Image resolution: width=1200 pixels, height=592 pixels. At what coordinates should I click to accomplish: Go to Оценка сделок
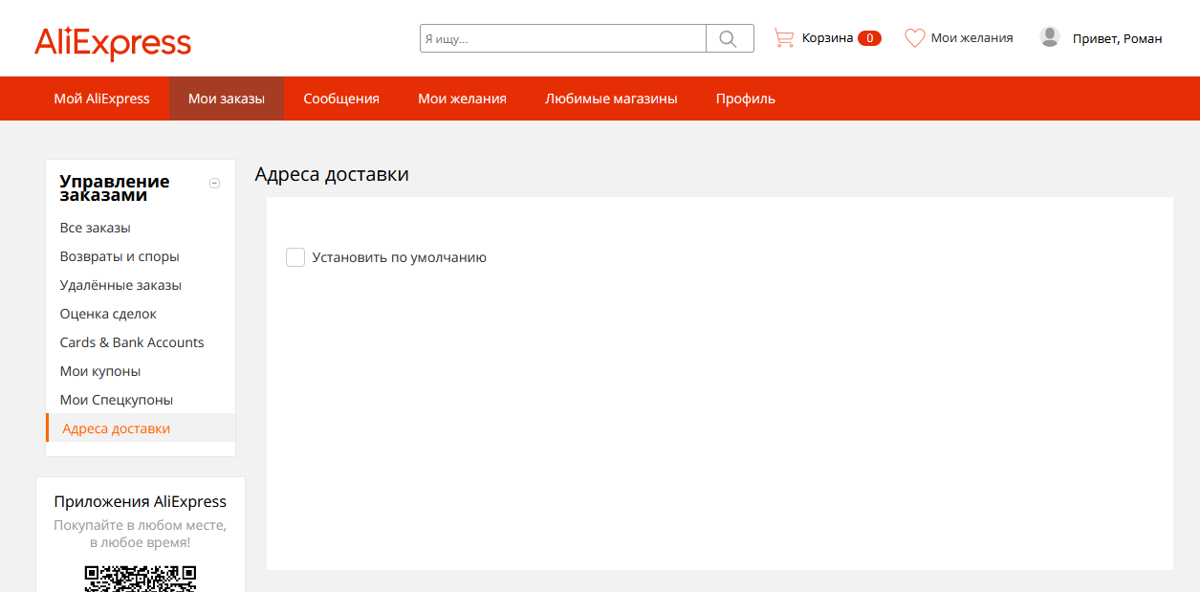tap(108, 314)
